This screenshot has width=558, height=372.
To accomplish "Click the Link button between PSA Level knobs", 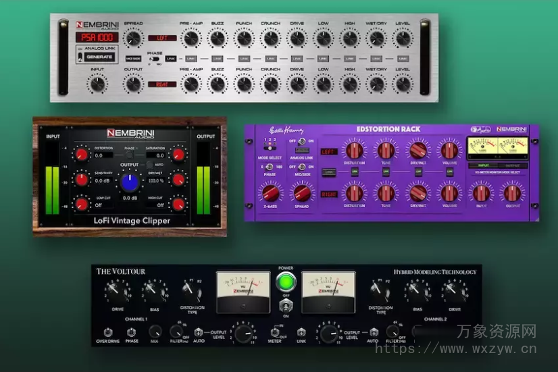I will pyautogui.click(x=403, y=59).
